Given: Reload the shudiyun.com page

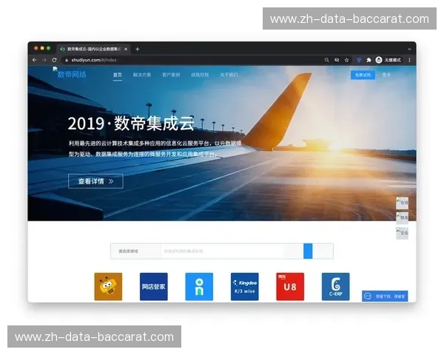Looking at the screenshot, I should 54,60.
